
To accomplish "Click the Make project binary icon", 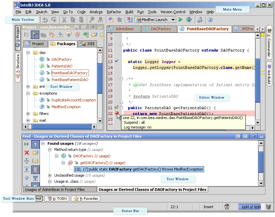I will click(130, 20).
